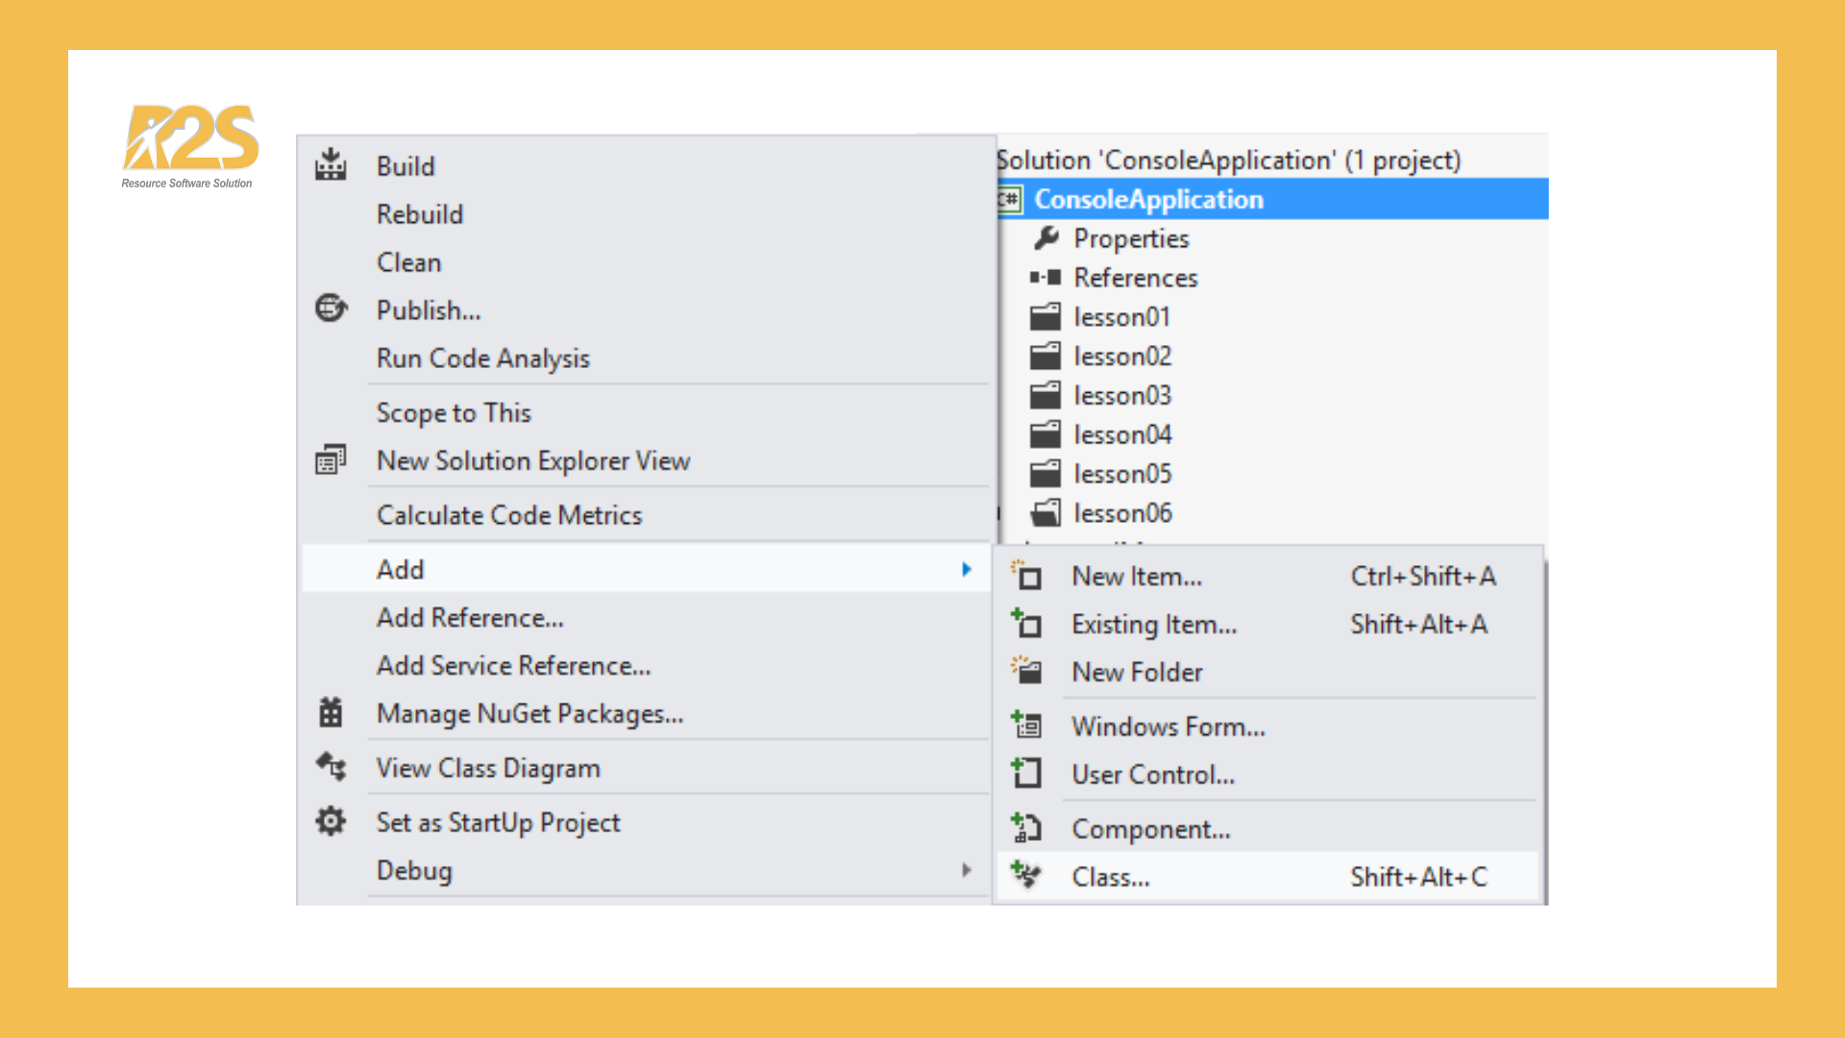Expand the Add submenu arrow
The width and height of the screenshot is (1845, 1038).
pyautogui.click(x=967, y=569)
